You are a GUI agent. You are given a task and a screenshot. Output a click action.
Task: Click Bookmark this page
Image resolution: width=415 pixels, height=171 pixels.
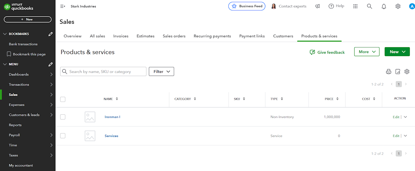(x=26, y=54)
